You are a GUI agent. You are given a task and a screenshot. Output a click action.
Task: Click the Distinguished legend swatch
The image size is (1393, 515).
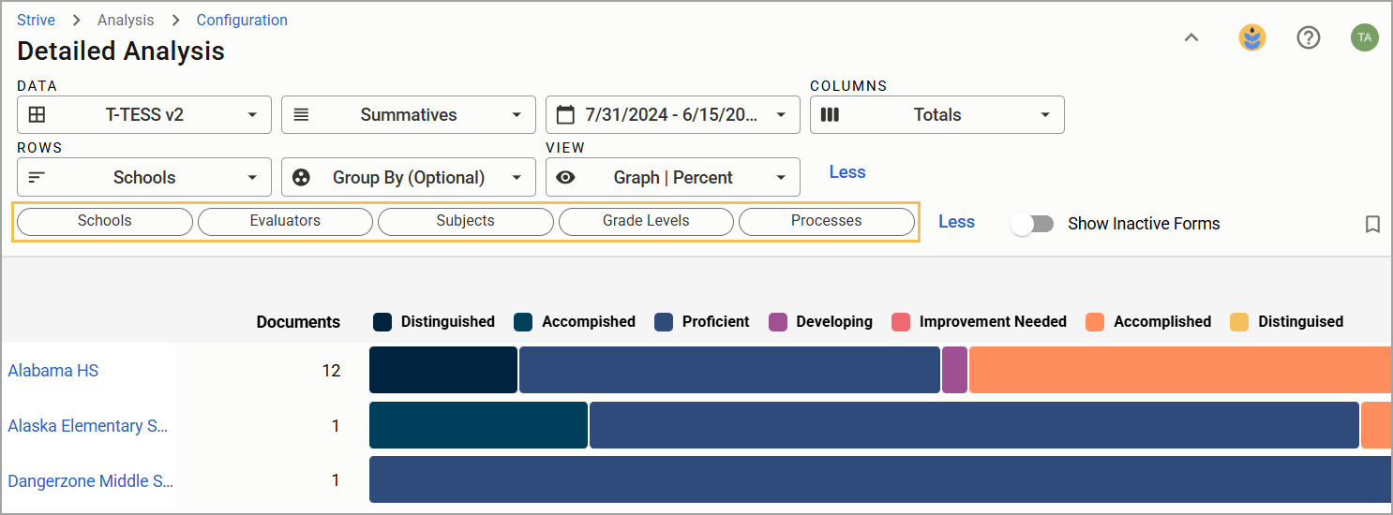(382, 322)
